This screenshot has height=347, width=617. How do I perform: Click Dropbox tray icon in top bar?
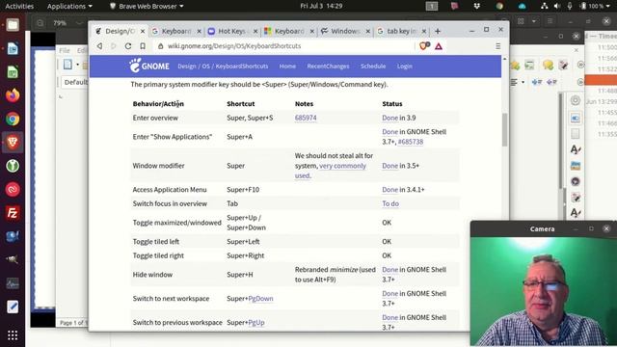[477, 6]
